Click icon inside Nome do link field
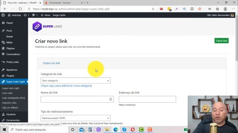This screenshot has width=238, height=133. pyautogui.click(x=110, y=99)
